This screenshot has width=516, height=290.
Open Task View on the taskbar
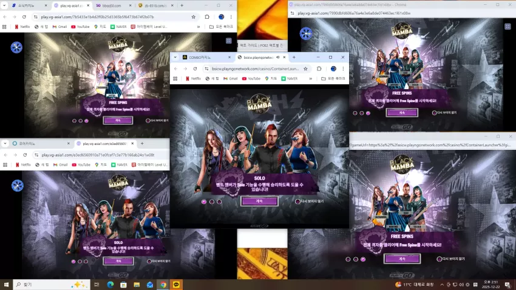97,285
